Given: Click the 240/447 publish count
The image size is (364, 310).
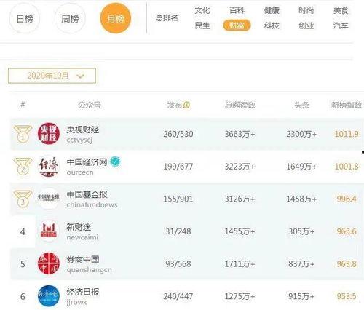Looking at the screenshot, I should pos(178,296).
